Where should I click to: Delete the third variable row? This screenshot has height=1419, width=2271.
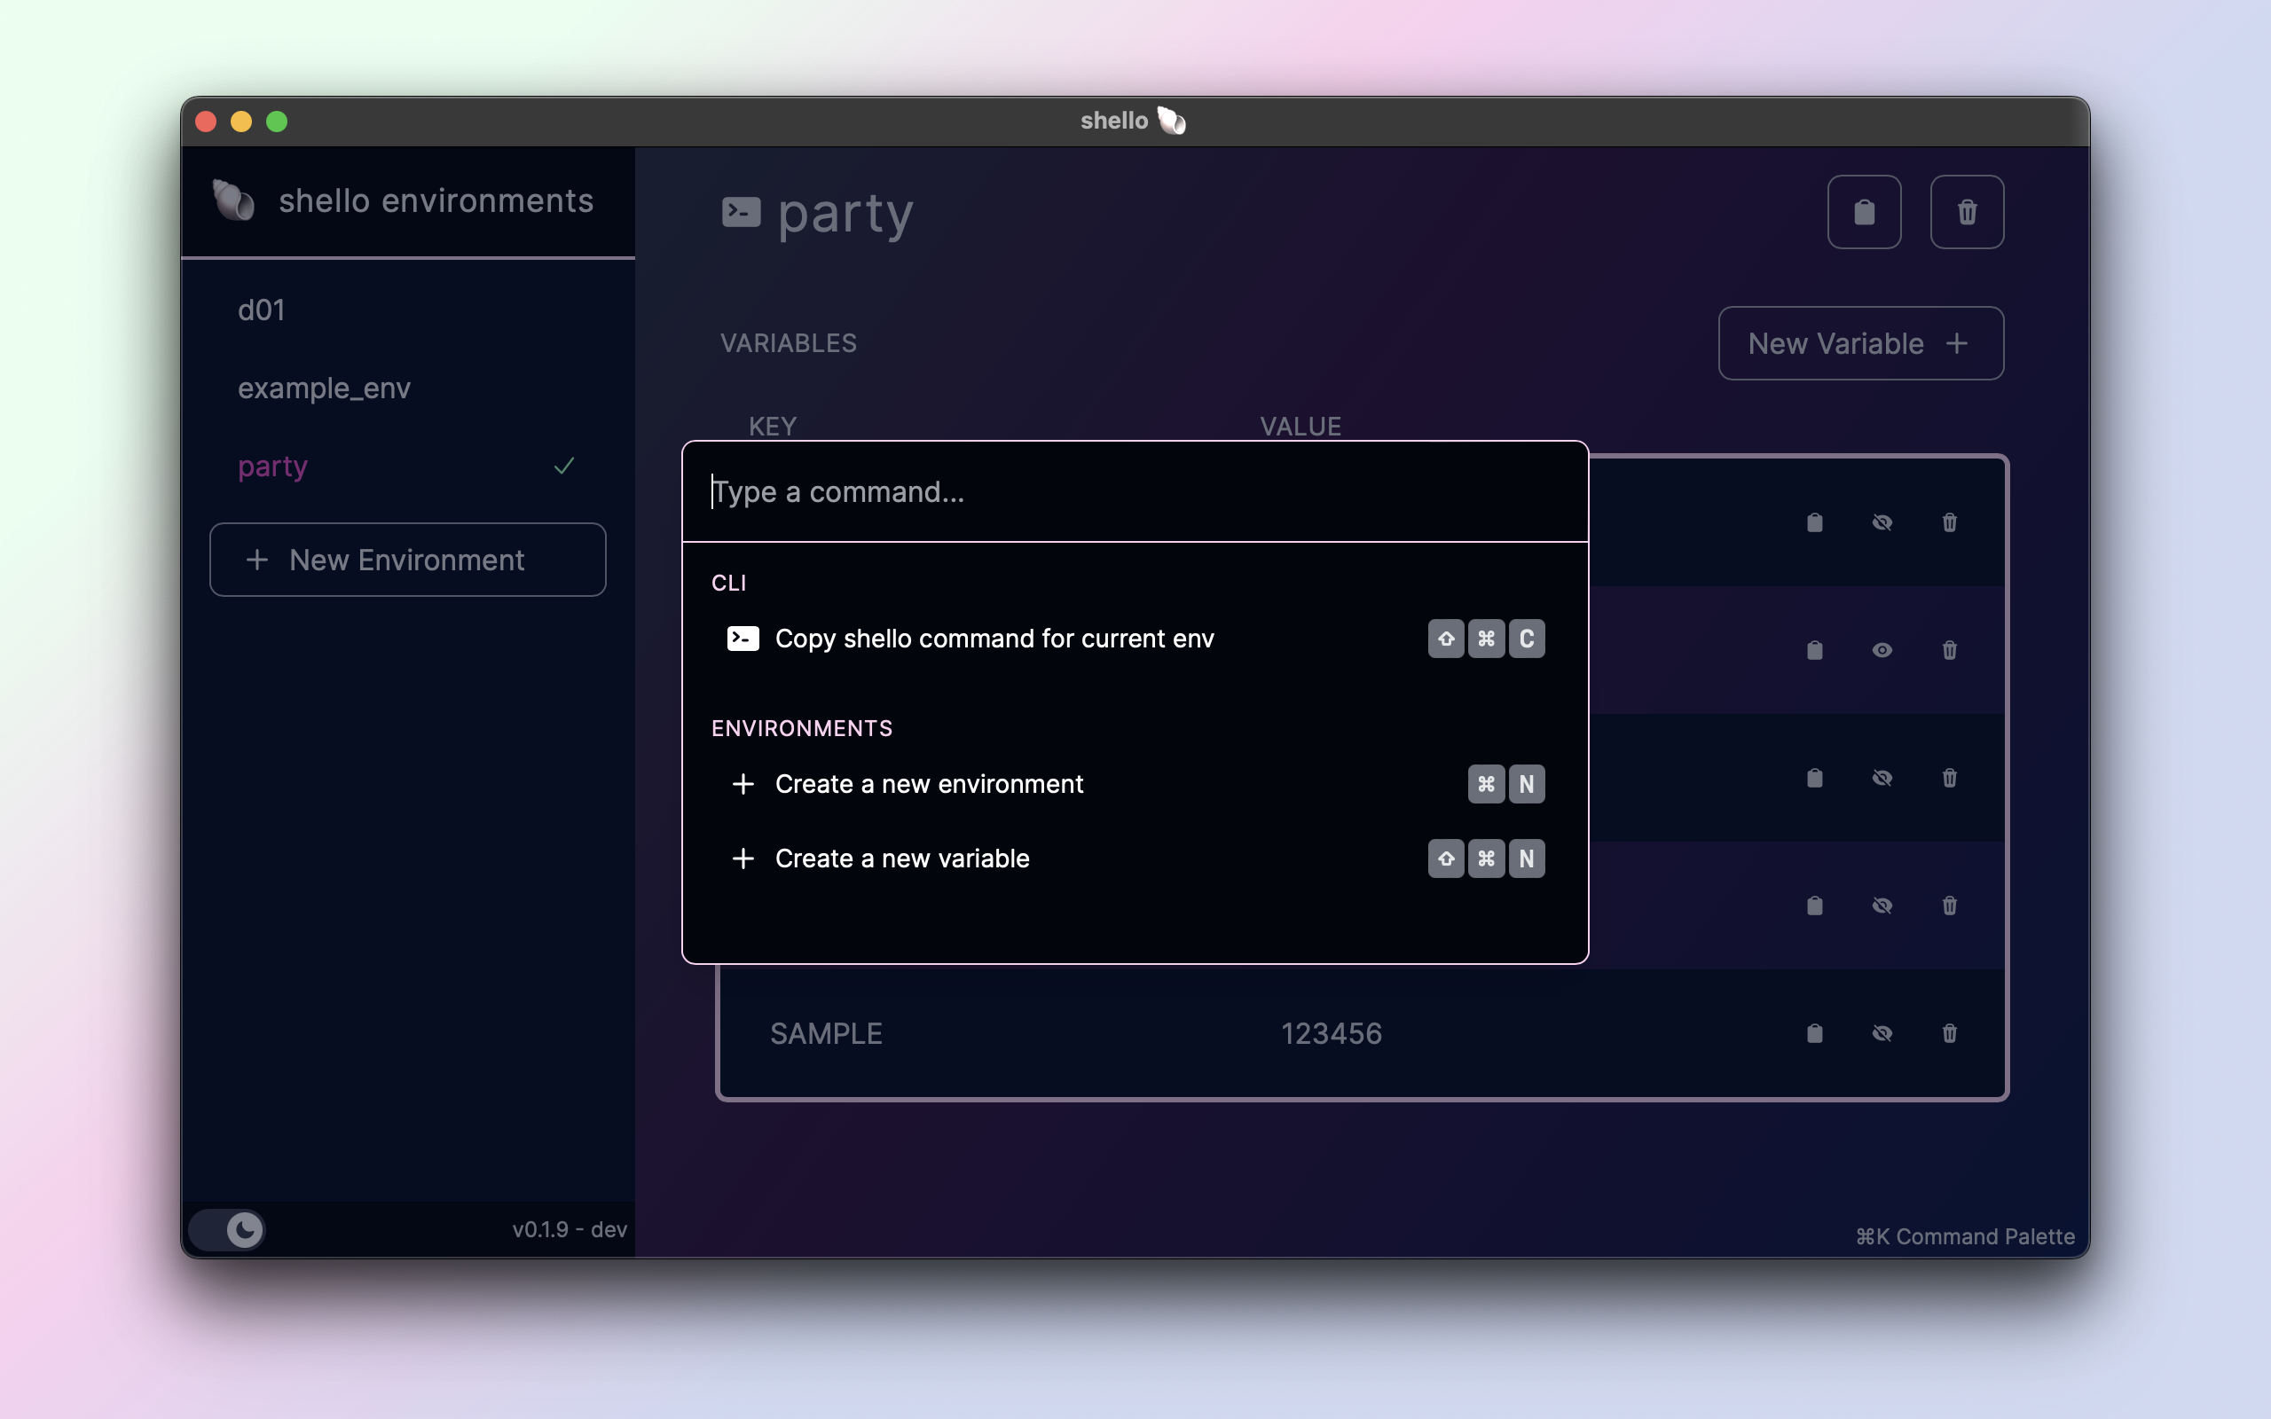tap(1949, 778)
